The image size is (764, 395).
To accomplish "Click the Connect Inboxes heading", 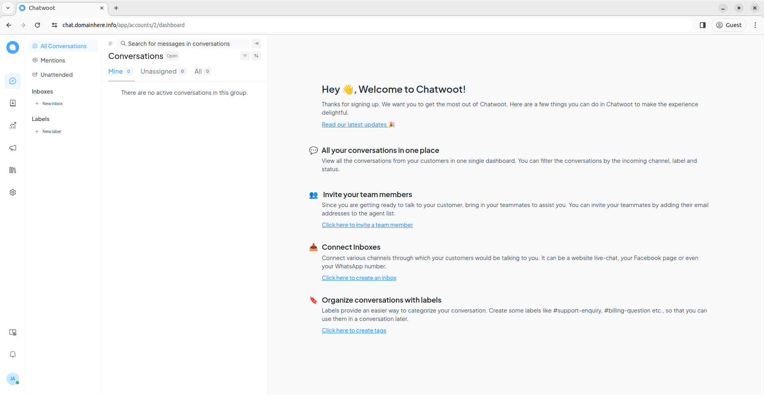I will point(351,247).
